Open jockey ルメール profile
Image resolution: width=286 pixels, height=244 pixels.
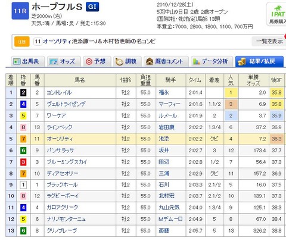tap(168, 115)
